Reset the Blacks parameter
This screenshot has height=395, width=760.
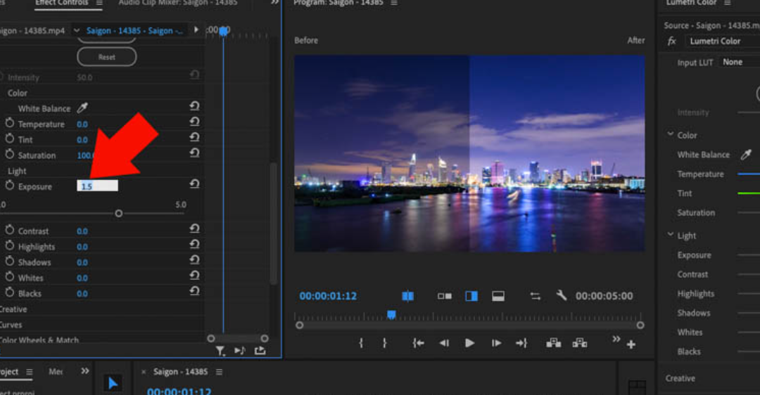tap(194, 290)
